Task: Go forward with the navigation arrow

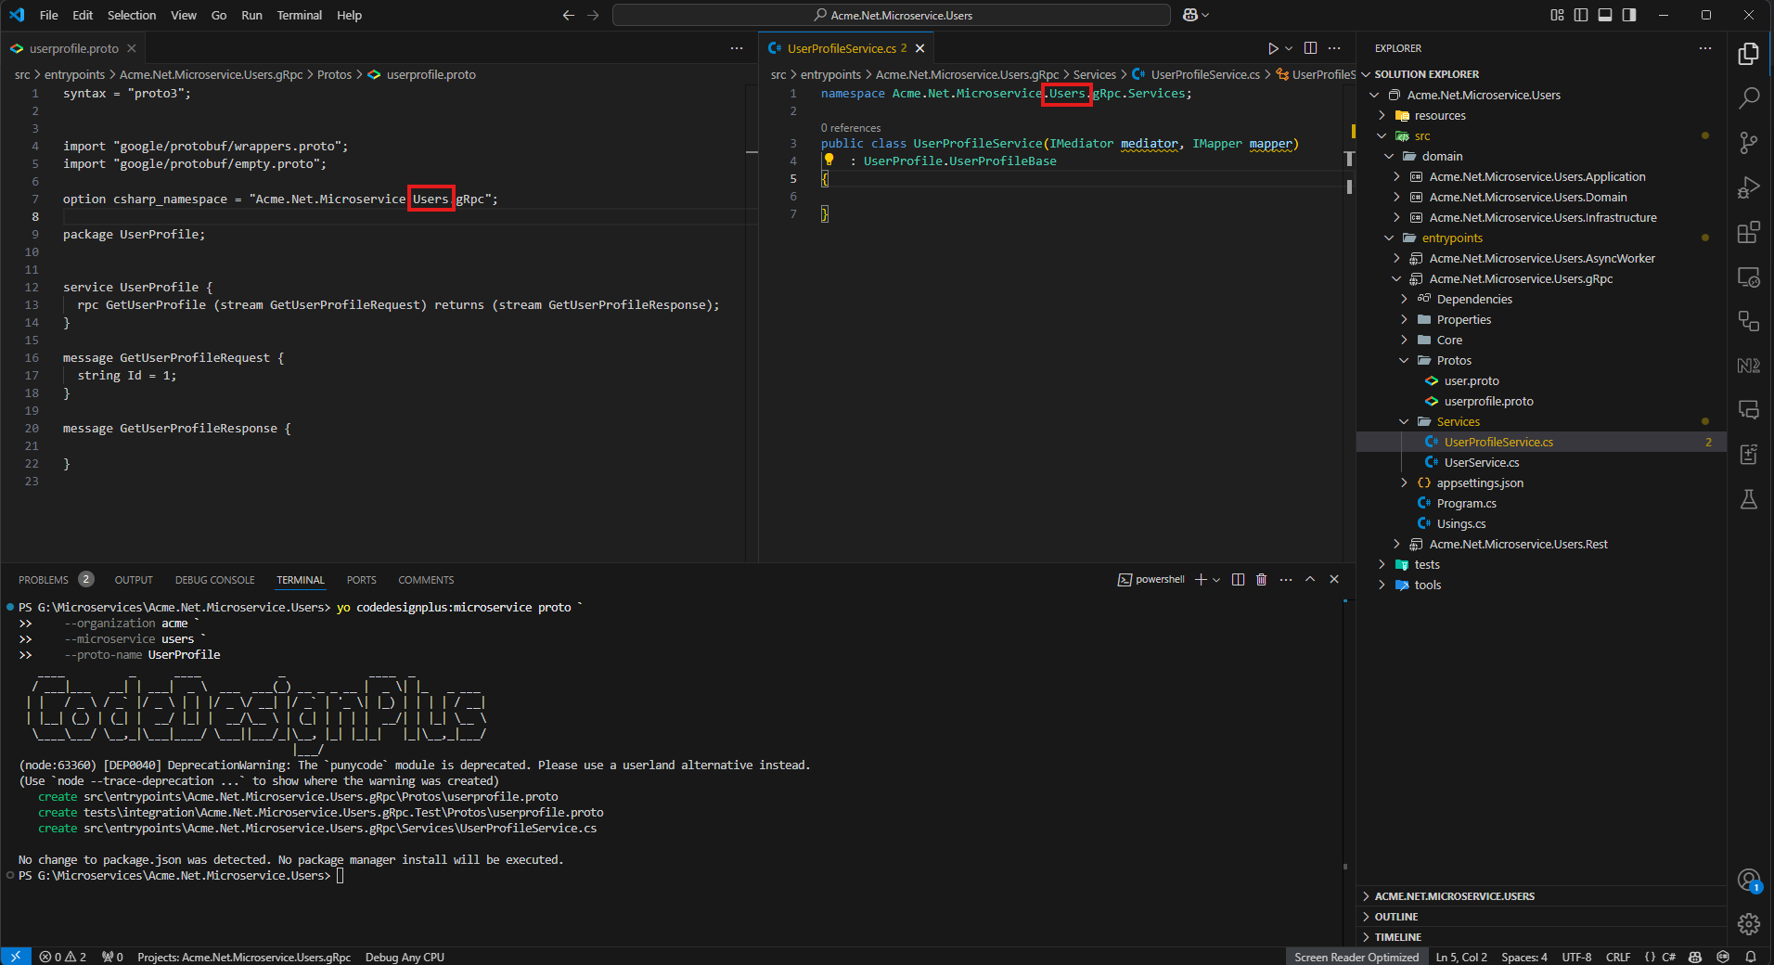Action: [593, 15]
